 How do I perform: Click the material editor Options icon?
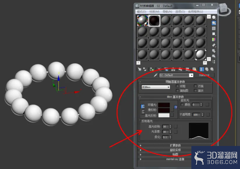(214, 51)
